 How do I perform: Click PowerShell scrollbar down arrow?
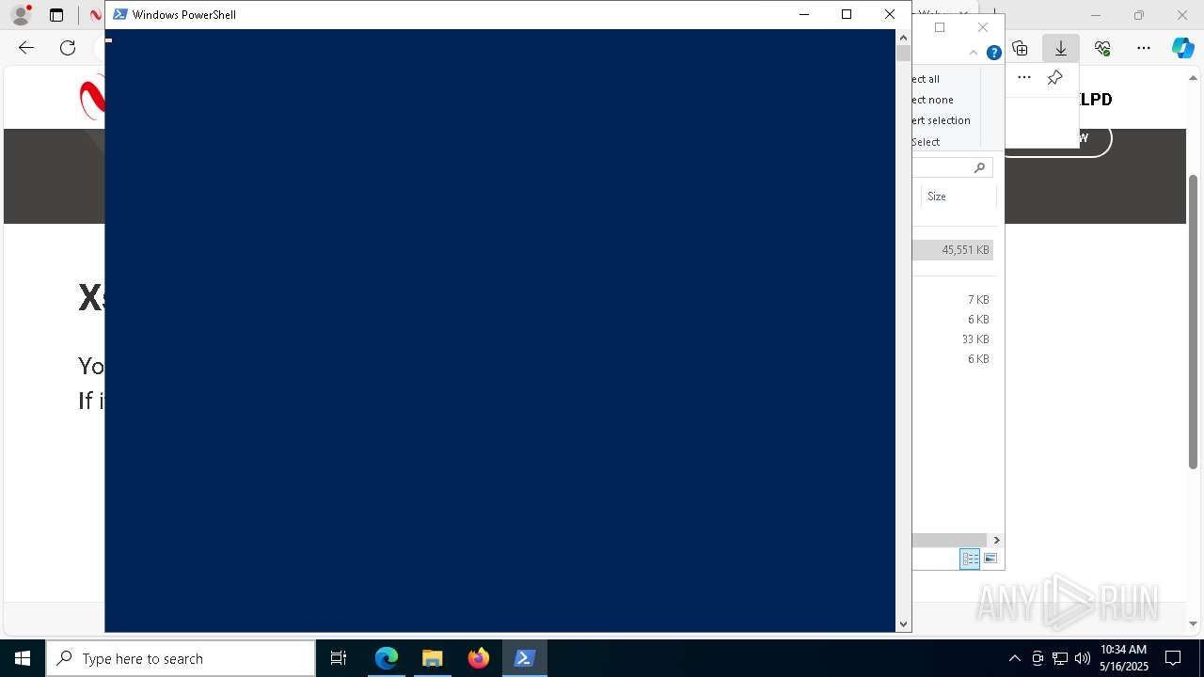tap(903, 623)
